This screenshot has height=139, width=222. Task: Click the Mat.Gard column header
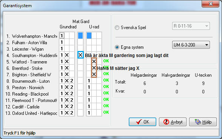pyautogui.click(x=81, y=22)
